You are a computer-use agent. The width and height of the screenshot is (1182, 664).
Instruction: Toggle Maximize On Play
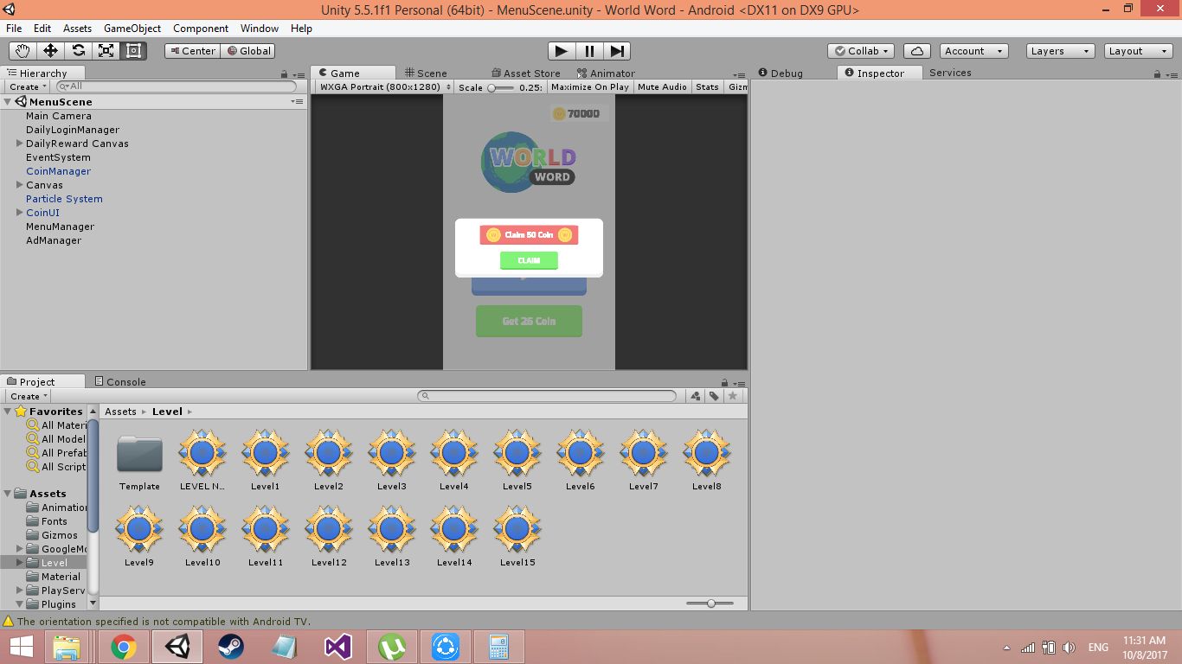tap(589, 87)
